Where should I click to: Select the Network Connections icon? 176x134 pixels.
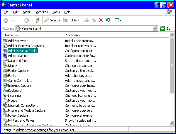[x=5, y=106]
